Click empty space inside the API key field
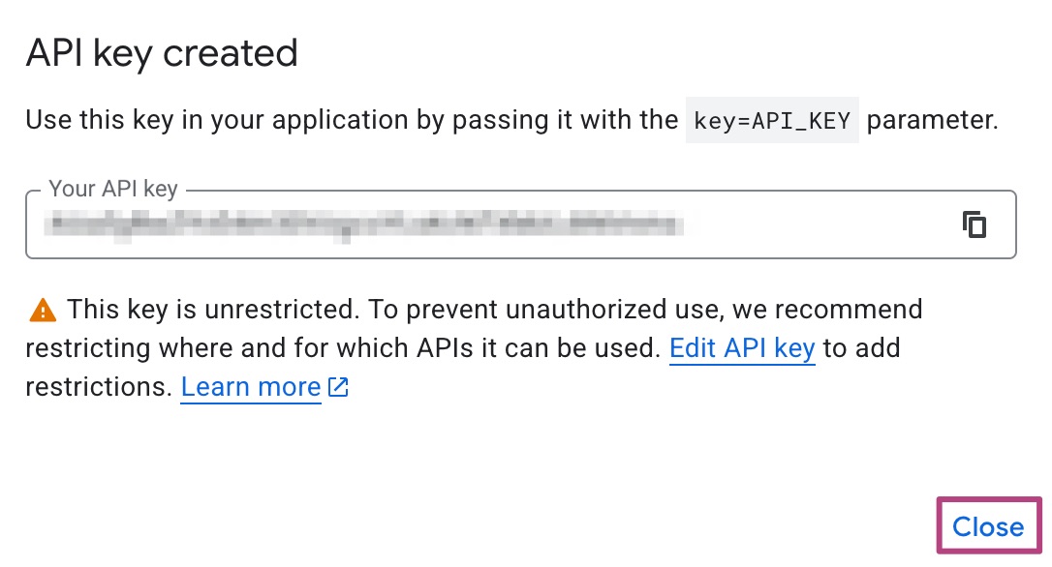 pos(823,224)
